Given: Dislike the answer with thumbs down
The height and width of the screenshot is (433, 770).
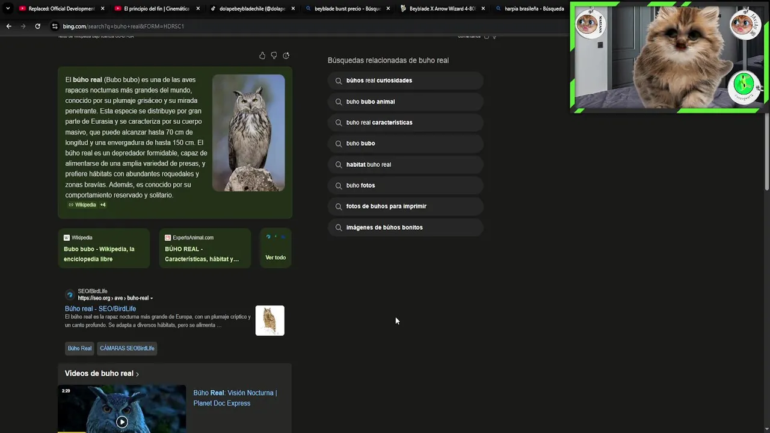Looking at the screenshot, I should [274, 55].
